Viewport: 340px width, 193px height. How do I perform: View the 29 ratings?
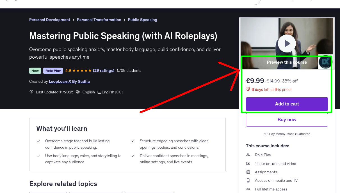tap(104, 70)
